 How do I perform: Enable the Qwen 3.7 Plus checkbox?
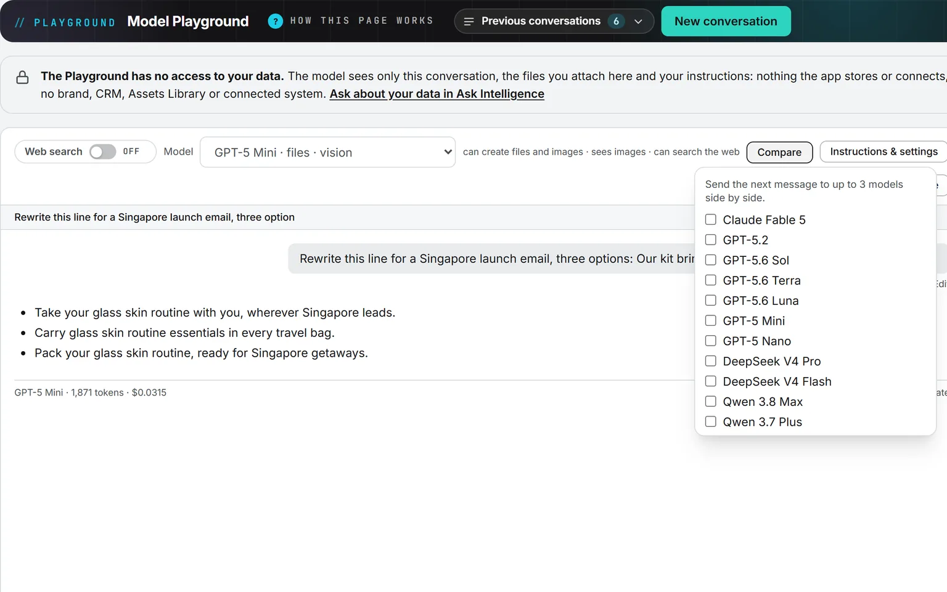point(711,422)
